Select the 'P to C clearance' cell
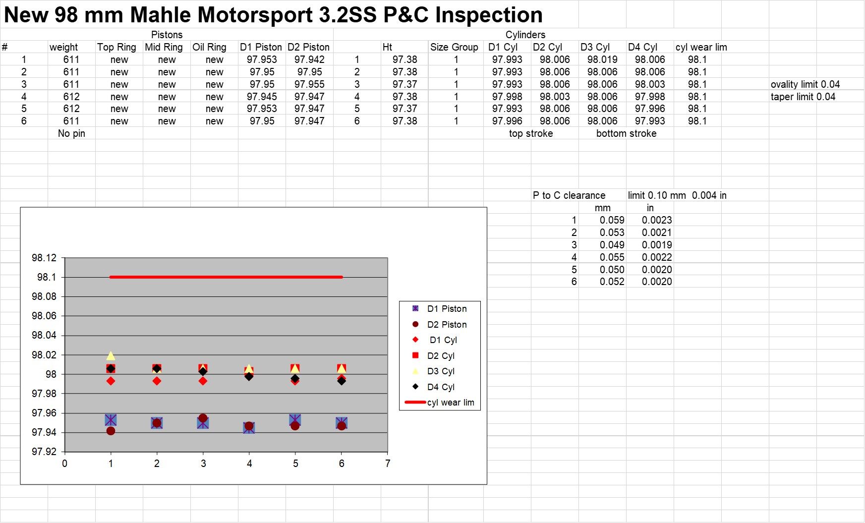This screenshot has height=523, width=865. [569, 195]
